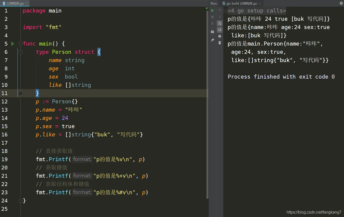Click the "写代码" string on line 16
The height and width of the screenshot is (217, 344).
tap(128, 134)
